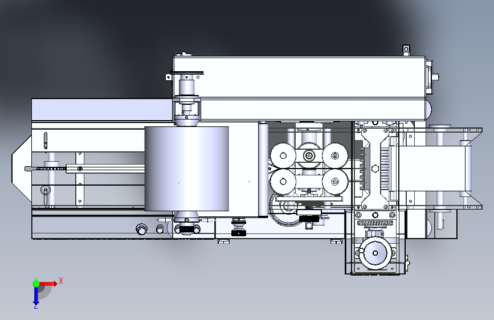The height and width of the screenshot is (320, 494).
Task: Select the horizontal guide rail on the left conveyor
Action: (105, 169)
